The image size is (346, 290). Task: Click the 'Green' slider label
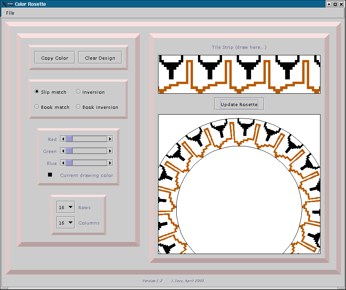50,151
